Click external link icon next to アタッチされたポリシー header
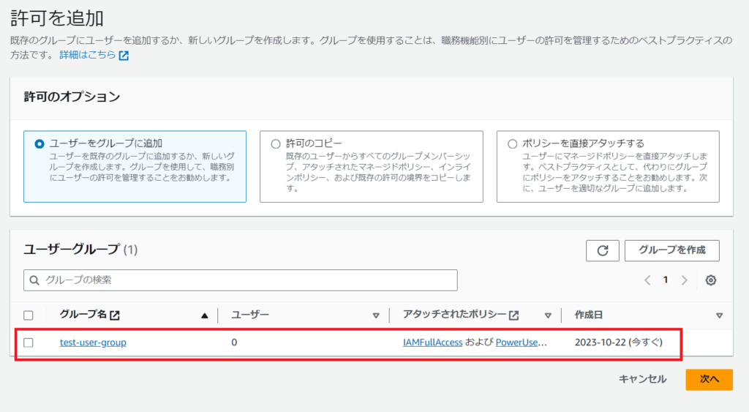This screenshot has height=412, width=749. [x=514, y=315]
